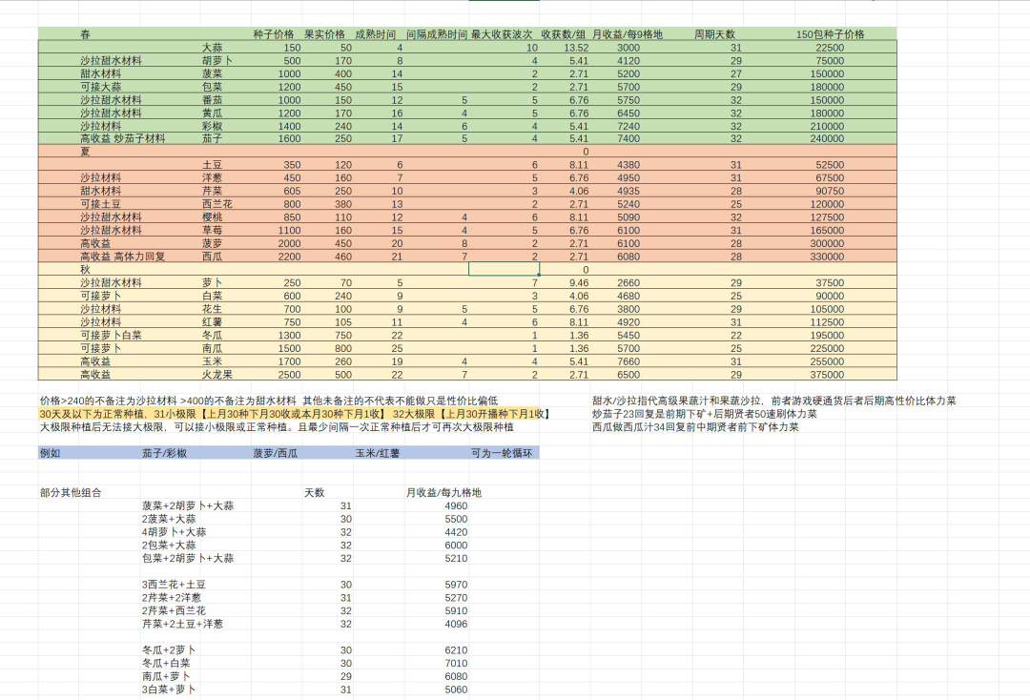Select the '可接萝卜白菜' note cell
Screen dimensions: 1030x700
pyautogui.click(x=111, y=336)
